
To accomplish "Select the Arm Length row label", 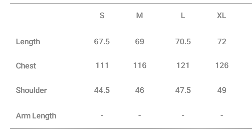I will pos(36,116).
